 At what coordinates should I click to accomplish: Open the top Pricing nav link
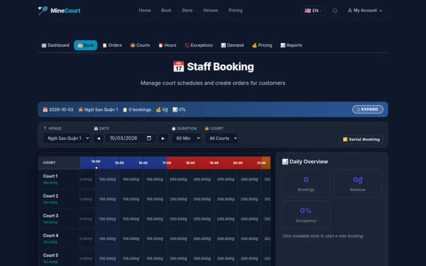[x=236, y=10]
